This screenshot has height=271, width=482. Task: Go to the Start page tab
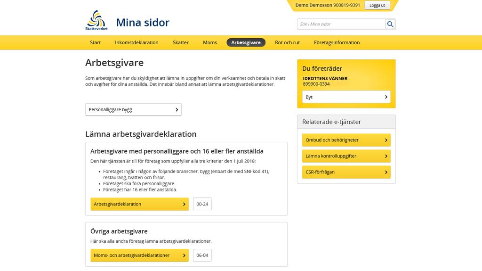[95, 42]
